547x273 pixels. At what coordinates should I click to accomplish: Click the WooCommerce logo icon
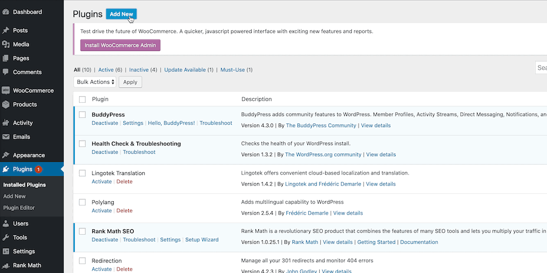tap(6, 91)
